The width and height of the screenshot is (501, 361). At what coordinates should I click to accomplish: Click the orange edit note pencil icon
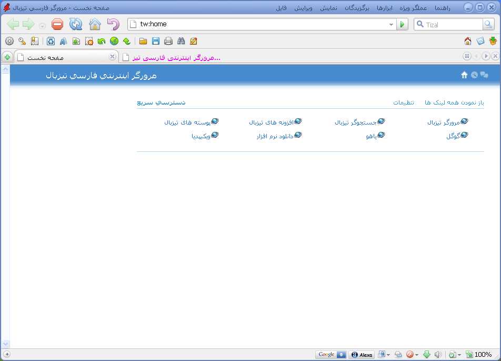[193, 41]
